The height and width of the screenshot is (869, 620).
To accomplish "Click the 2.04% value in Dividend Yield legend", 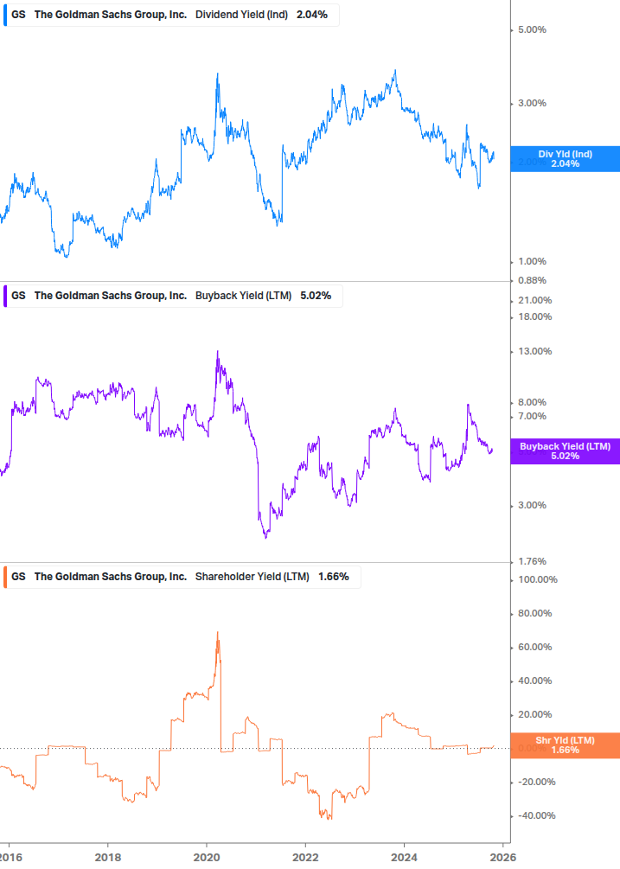I will click(311, 15).
